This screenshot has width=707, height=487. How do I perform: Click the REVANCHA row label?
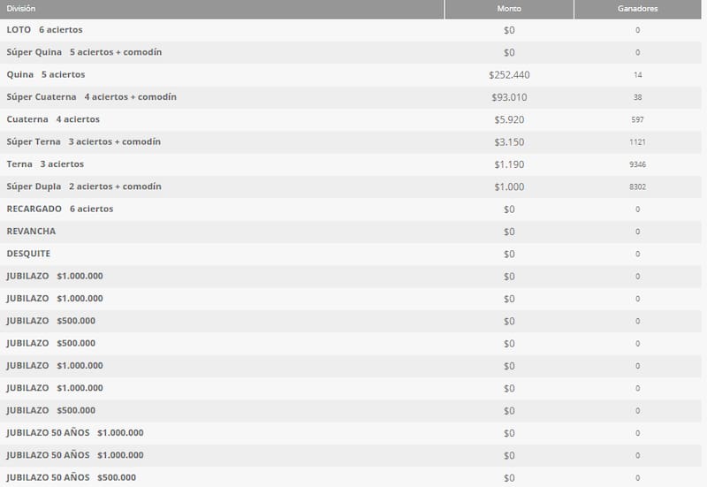point(31,232)
